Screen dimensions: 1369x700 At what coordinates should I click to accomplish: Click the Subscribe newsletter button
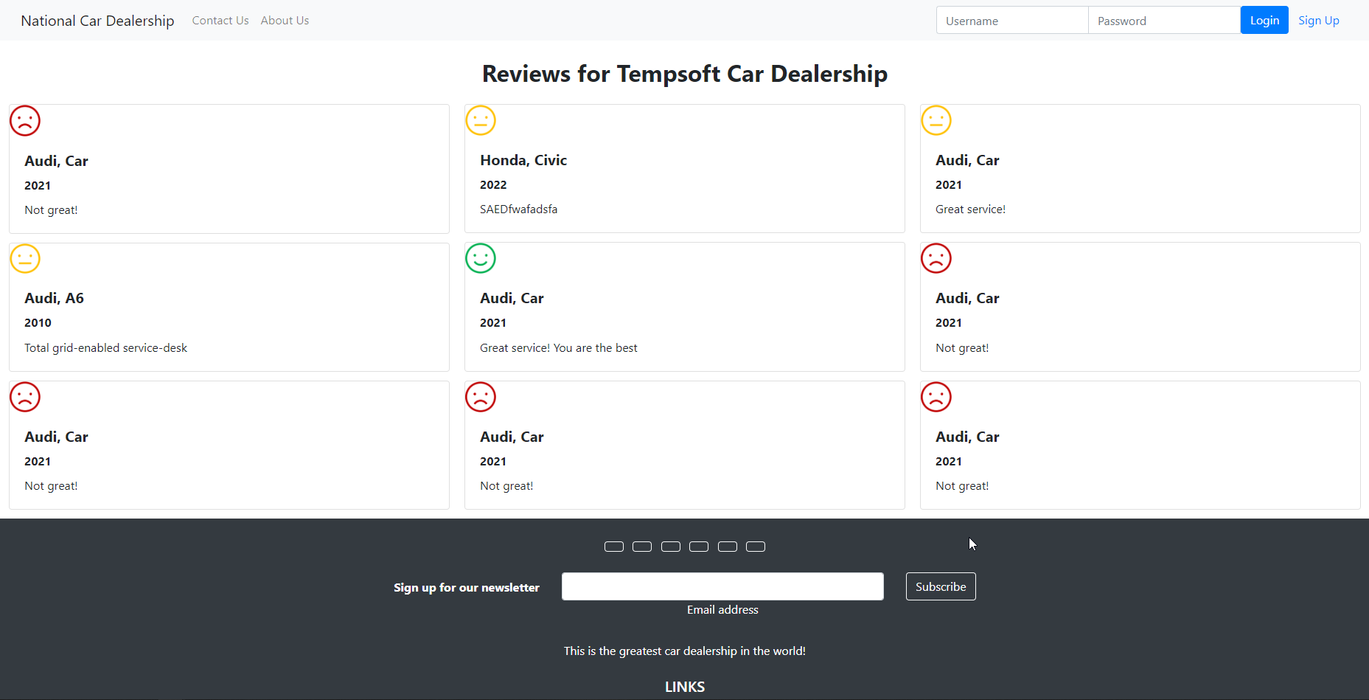(941, 586)
